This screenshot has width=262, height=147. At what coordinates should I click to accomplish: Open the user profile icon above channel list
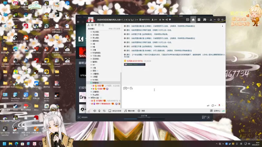88,25
